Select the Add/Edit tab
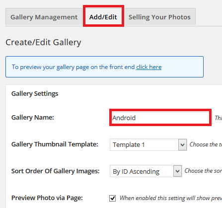Viewport: 222px width, 208px height. [x=103, y=17]
